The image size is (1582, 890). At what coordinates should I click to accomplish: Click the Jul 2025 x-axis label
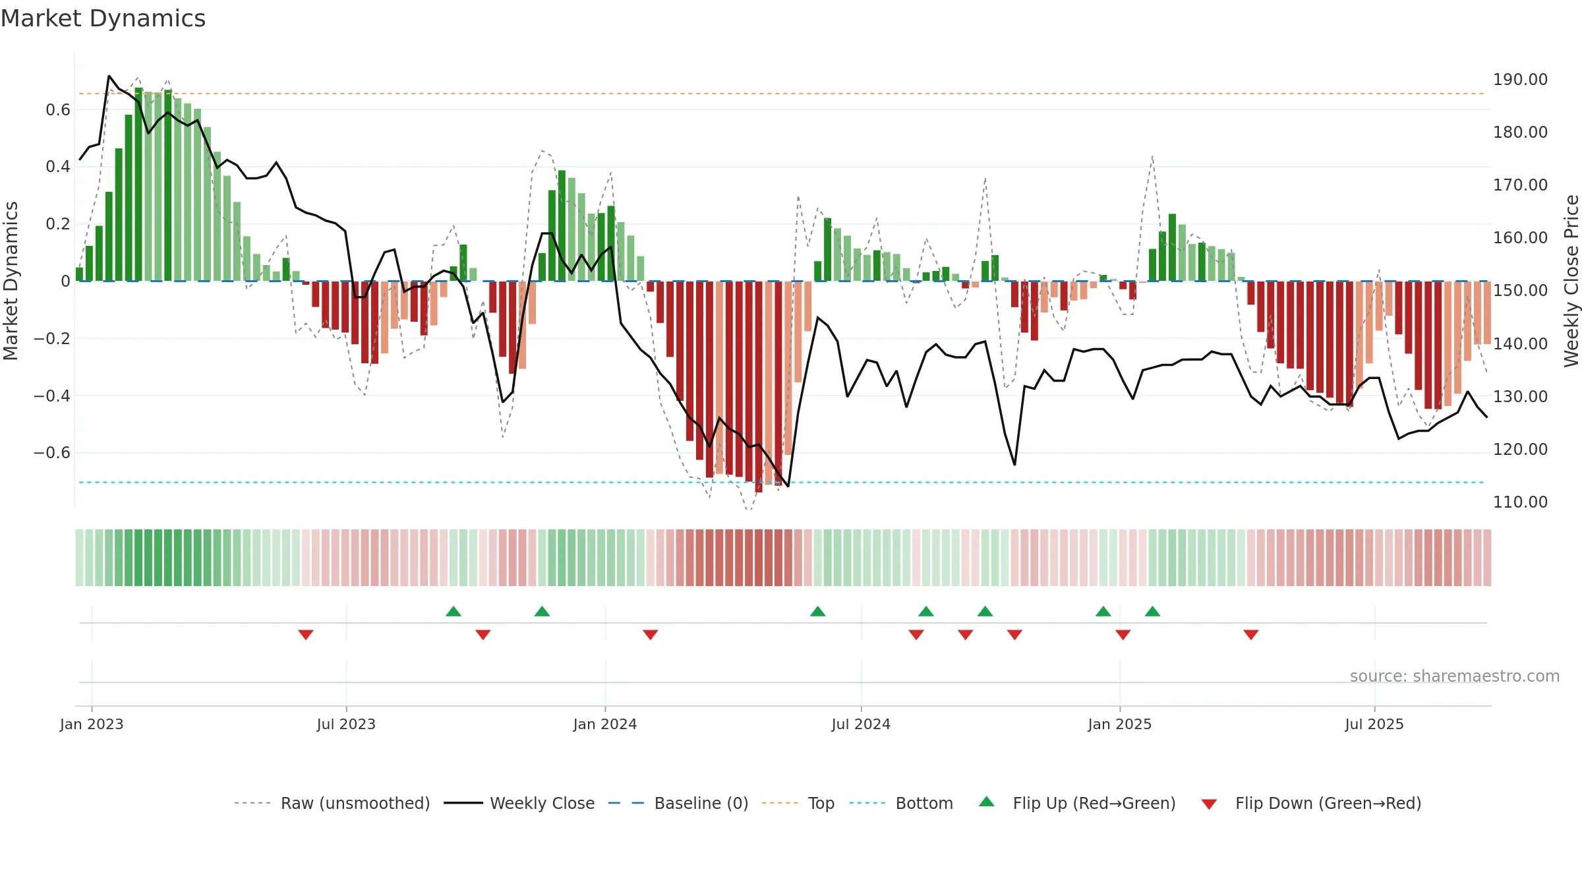[x=1374, y=724]
